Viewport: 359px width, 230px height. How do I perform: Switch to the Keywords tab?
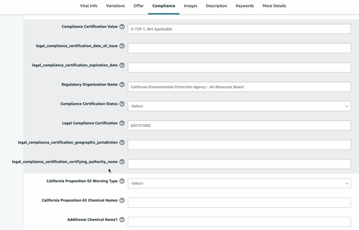pyautogui.click(x=245, y=6)
